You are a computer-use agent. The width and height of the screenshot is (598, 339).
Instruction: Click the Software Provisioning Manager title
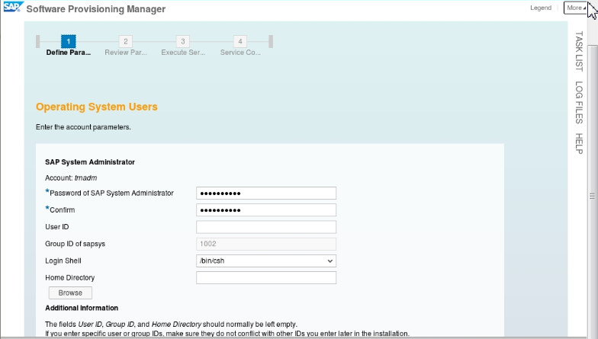click(96, 9)
